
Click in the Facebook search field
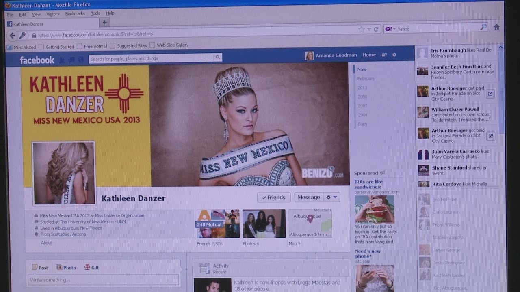point(152,58)
